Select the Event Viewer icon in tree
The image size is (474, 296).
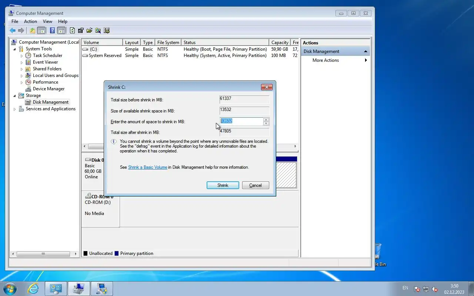(28, 62)
